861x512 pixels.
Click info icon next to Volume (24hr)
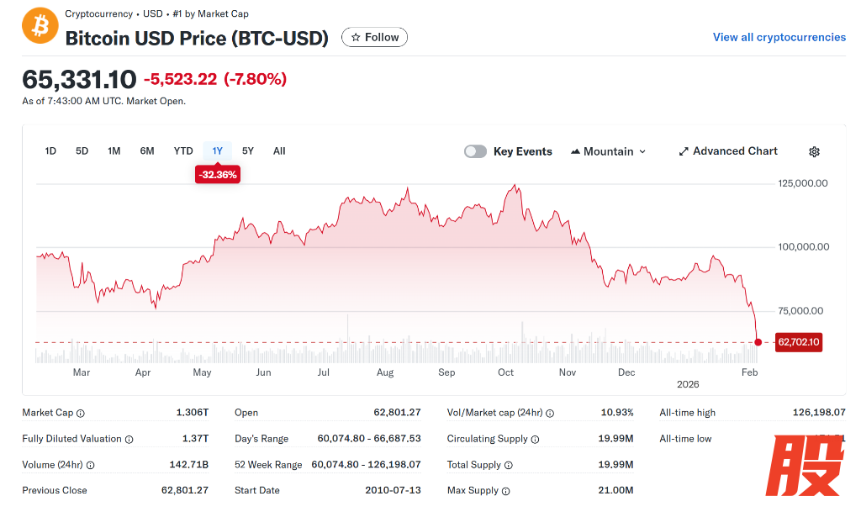(91, 466)
